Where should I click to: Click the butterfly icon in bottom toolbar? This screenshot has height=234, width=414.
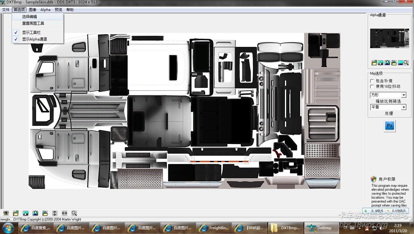(6, 213)
